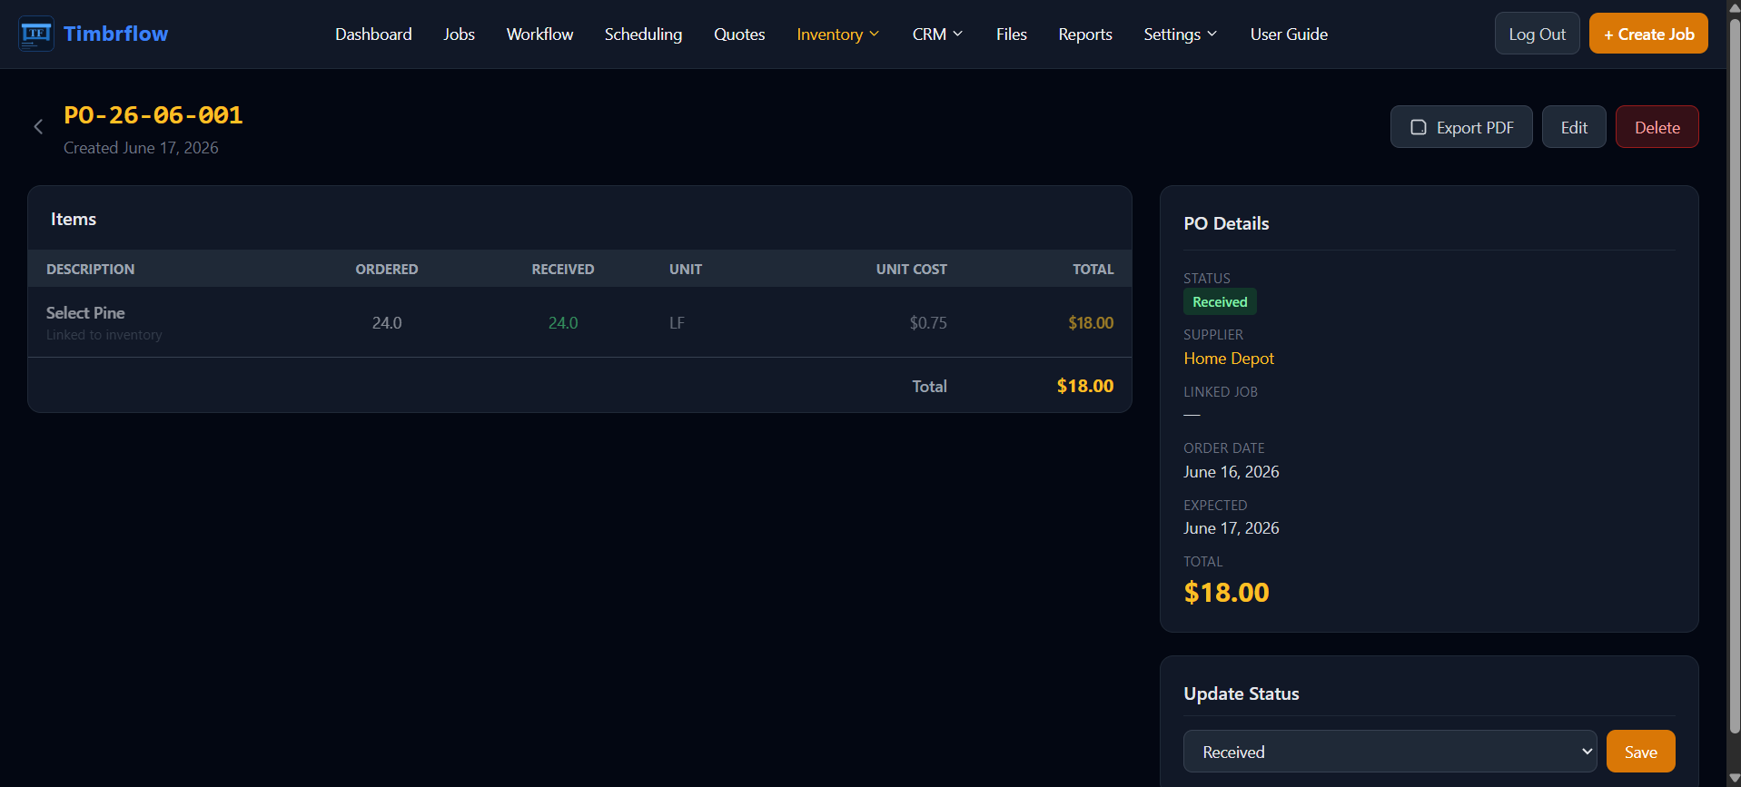
Task: Navigate to the Workflow page
Action: (x=539, y=34)
